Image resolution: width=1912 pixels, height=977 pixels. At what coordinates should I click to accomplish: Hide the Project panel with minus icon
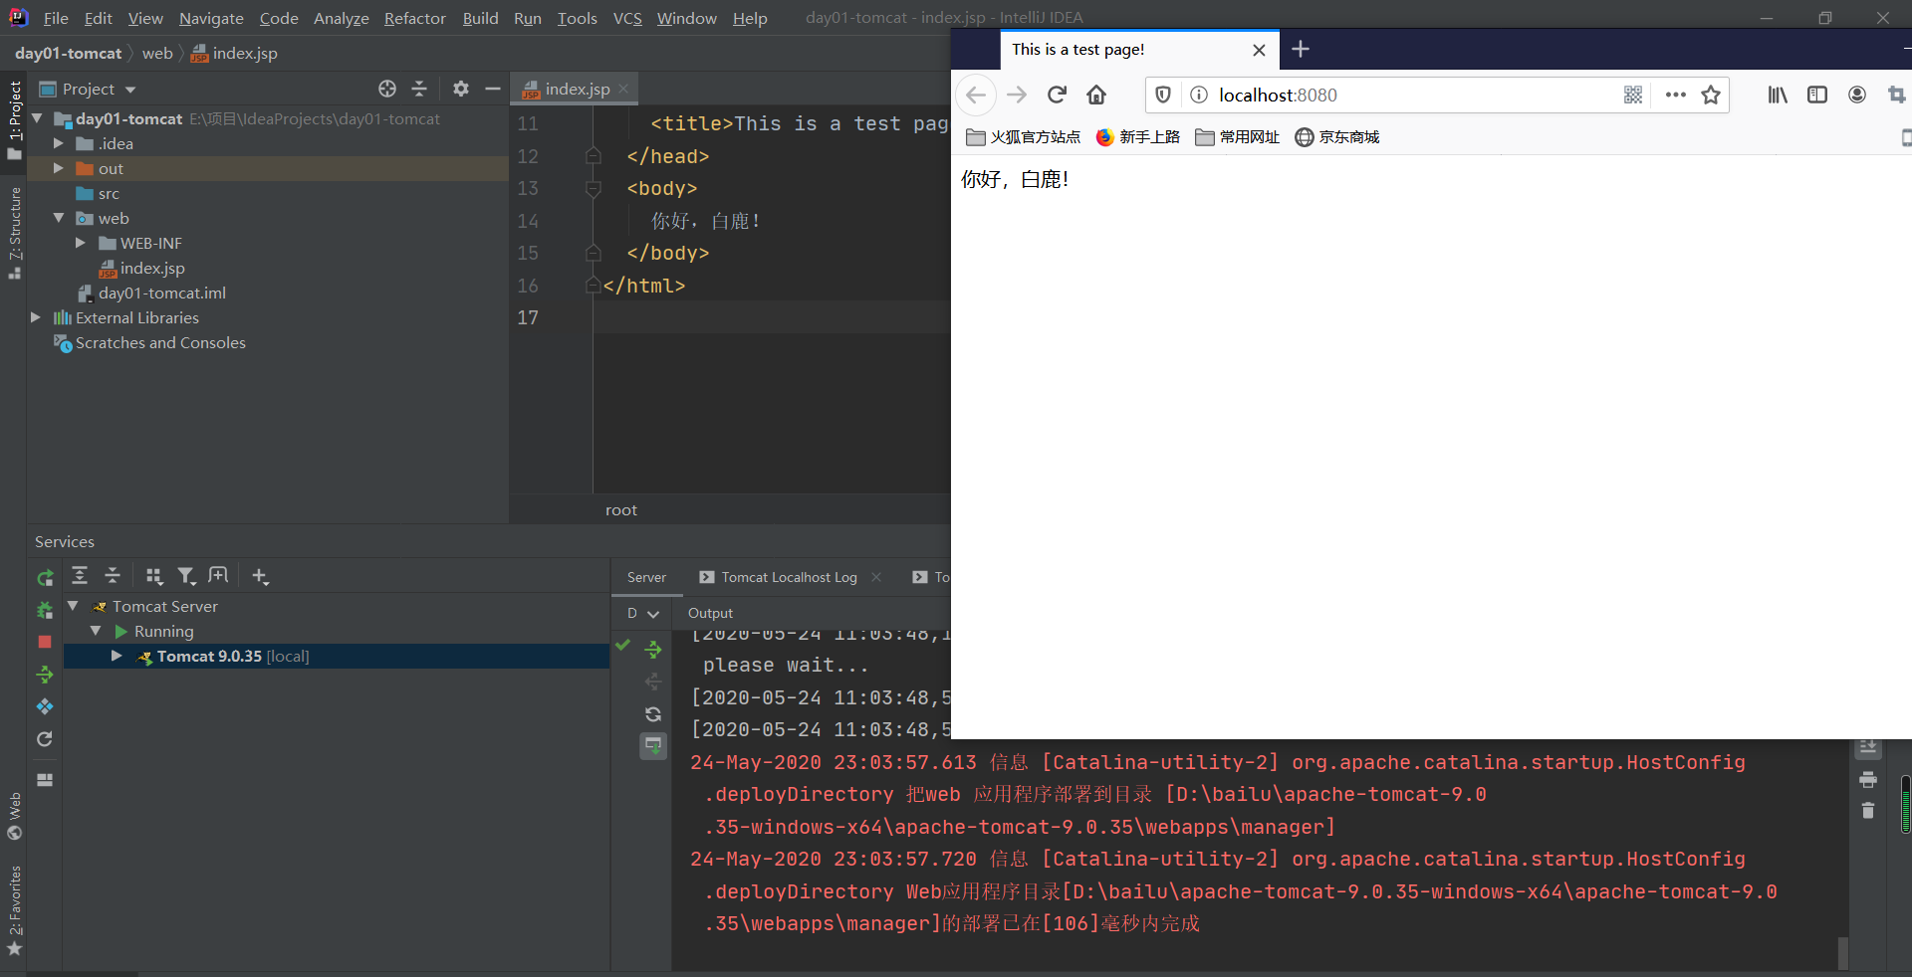[x=492, y=89]
